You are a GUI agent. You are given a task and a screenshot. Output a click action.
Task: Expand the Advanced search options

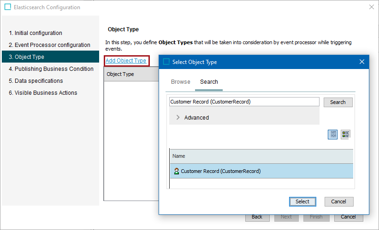[178, 118]
